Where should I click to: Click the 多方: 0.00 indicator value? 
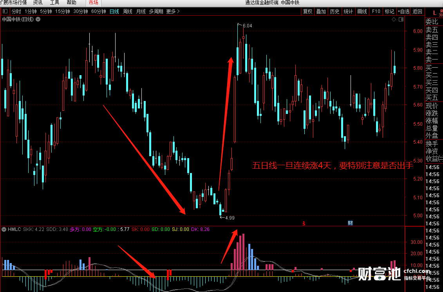pos(81,229)
